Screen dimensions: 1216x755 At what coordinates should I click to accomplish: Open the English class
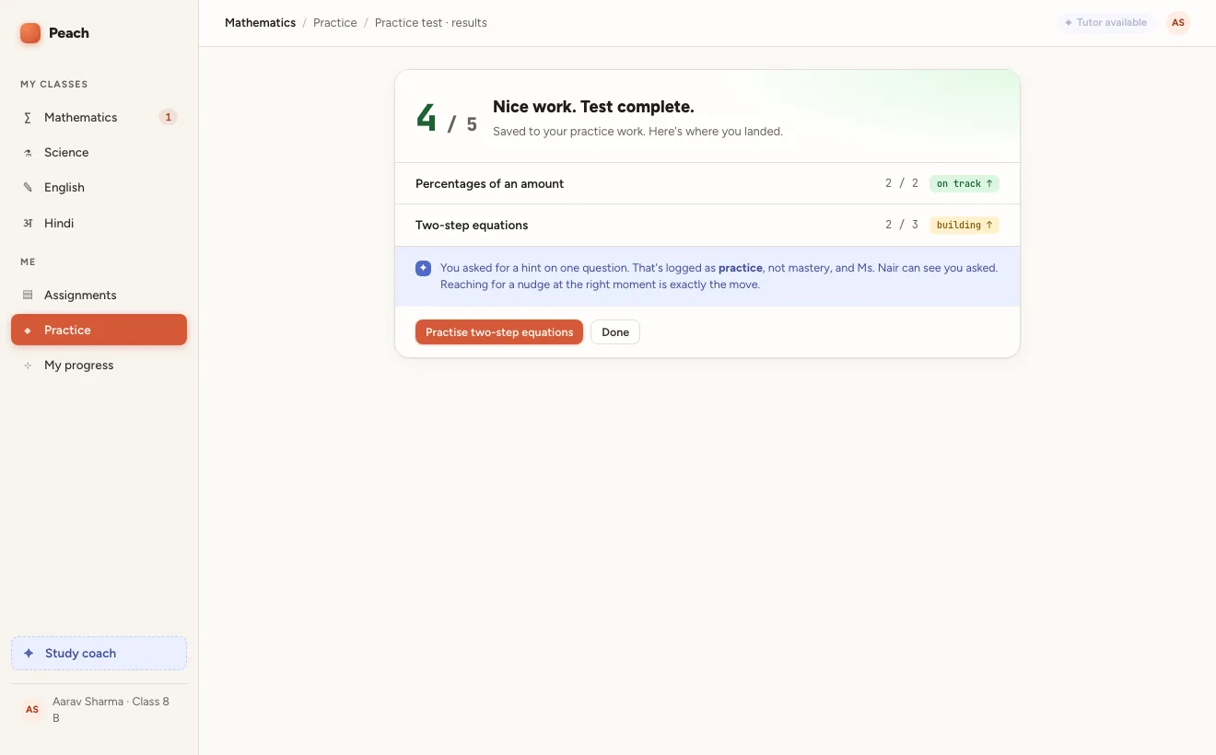pos(99,188)
